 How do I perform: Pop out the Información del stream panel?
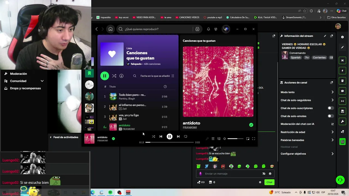pos(332,36)
